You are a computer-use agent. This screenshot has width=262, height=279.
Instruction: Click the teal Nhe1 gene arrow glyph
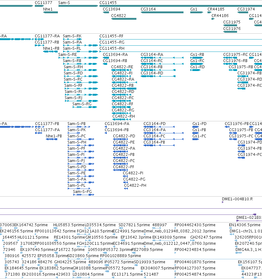[50, 12]
